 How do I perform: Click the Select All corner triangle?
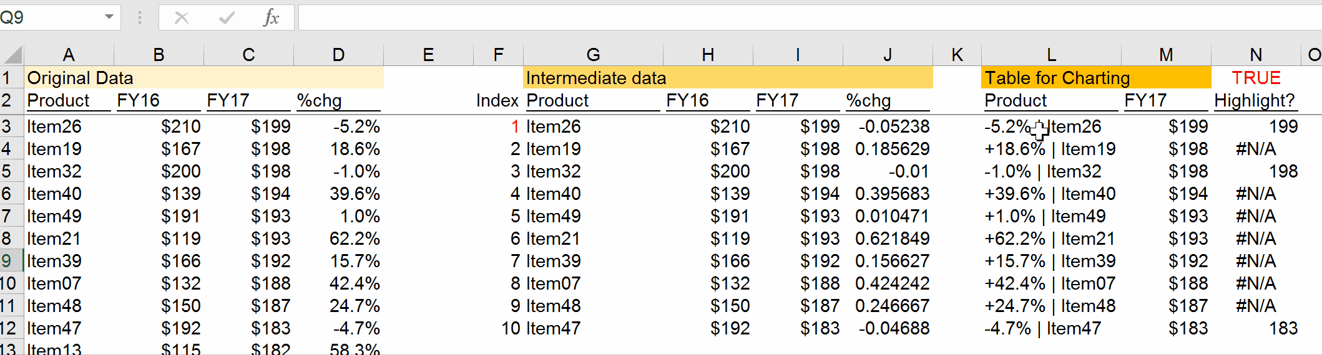[12, 55]
